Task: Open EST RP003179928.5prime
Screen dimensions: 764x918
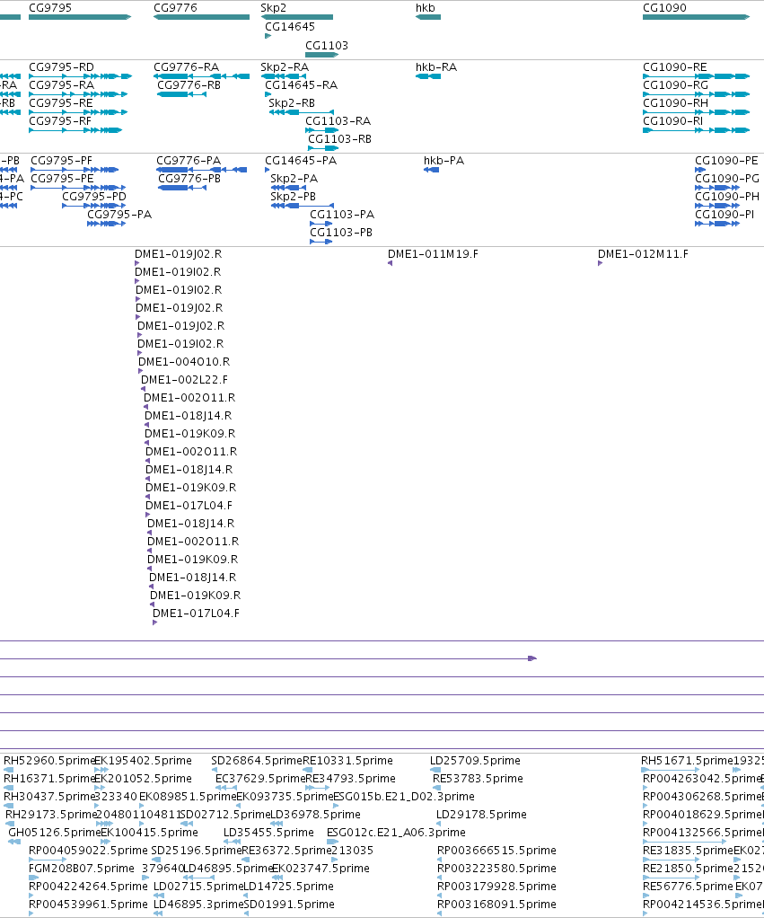Action: coord(496,887)
